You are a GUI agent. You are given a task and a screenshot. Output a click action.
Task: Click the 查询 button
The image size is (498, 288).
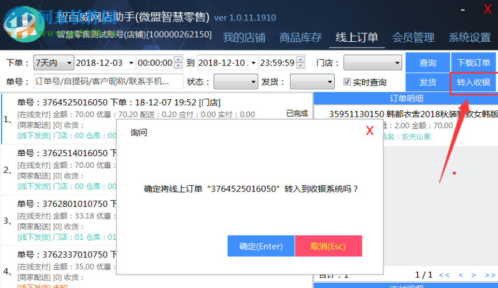(x=428, y=63)
